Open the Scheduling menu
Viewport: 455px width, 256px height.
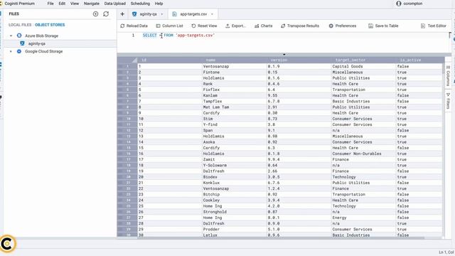[x=140, y=4]
